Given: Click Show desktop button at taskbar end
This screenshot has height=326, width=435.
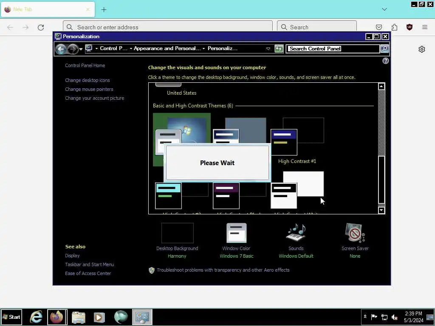Looking at the screenshot, I should coord(430,317).
